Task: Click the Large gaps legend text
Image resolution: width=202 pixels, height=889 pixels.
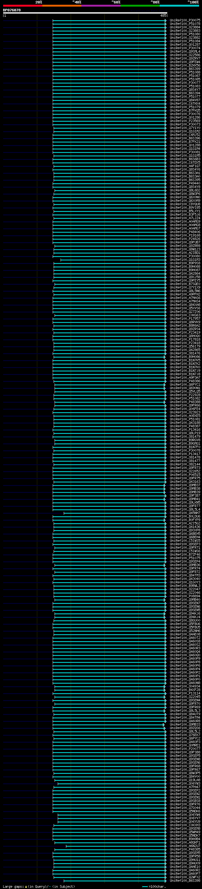Action: pyautogui.click(x=39, y=886)
